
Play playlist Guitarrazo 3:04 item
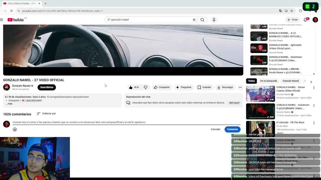click(x=281, y=60)
